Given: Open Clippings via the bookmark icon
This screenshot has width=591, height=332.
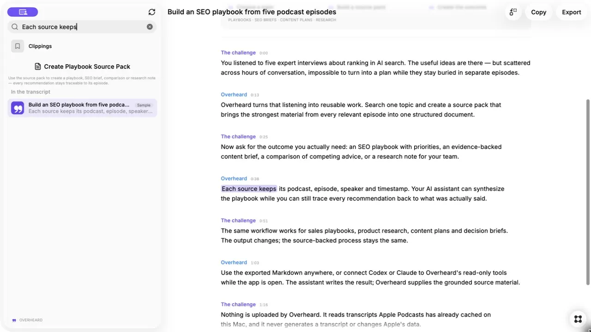Looking at the screenshot, I should point(18,46).
